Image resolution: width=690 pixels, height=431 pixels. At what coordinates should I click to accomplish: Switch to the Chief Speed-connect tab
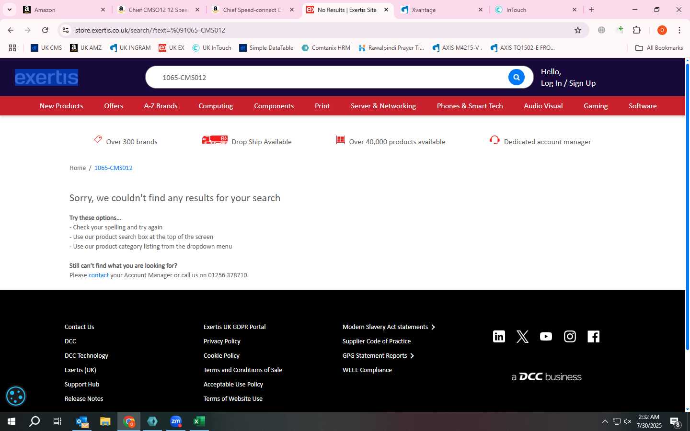coord(253,10)
